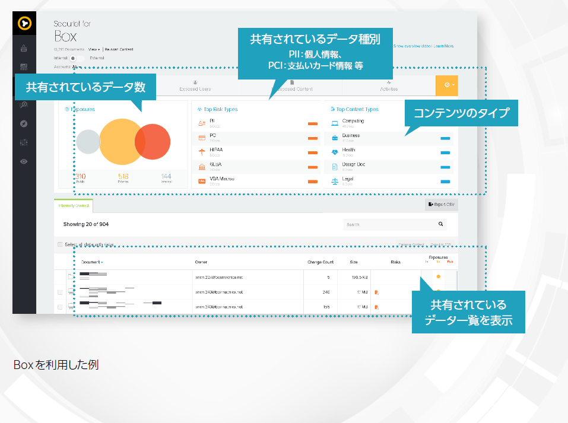The width and height of the screenshot is (568, 423).
Task: Click the info icon beside Exposures
Action: (66, 109)
